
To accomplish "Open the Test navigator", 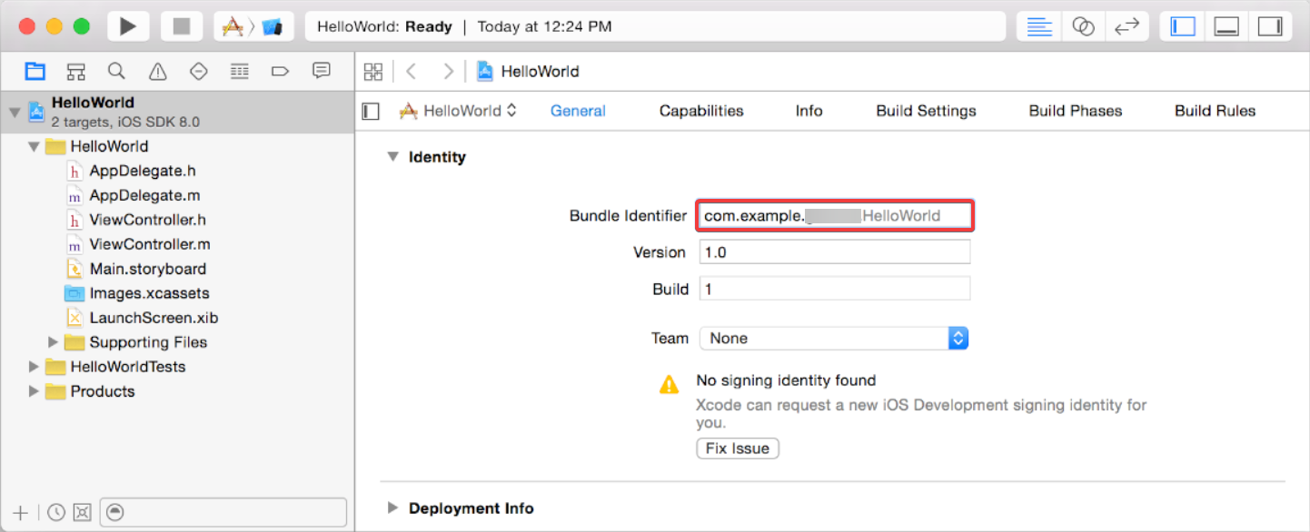I will point(198,71).
